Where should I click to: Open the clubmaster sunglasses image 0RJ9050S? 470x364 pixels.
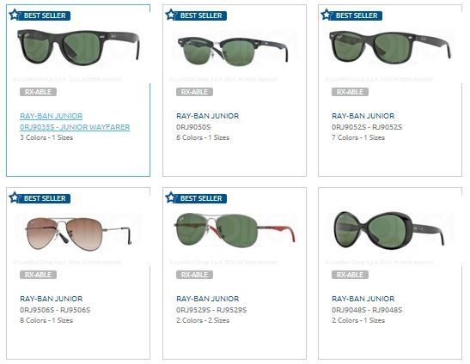(233, 51)
